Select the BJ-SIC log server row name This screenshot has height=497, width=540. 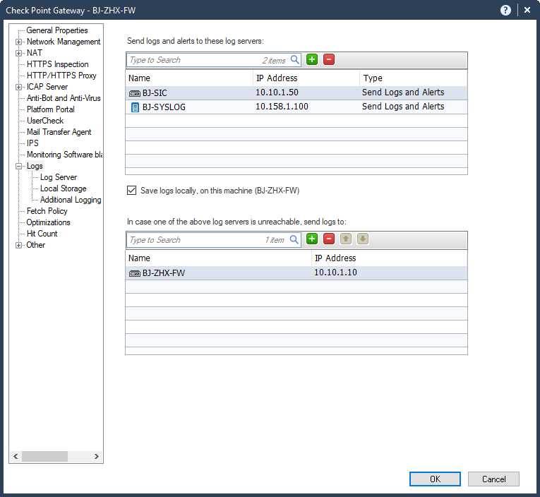[155, 93]
